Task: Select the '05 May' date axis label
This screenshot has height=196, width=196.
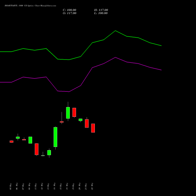Action: point(11,187)
